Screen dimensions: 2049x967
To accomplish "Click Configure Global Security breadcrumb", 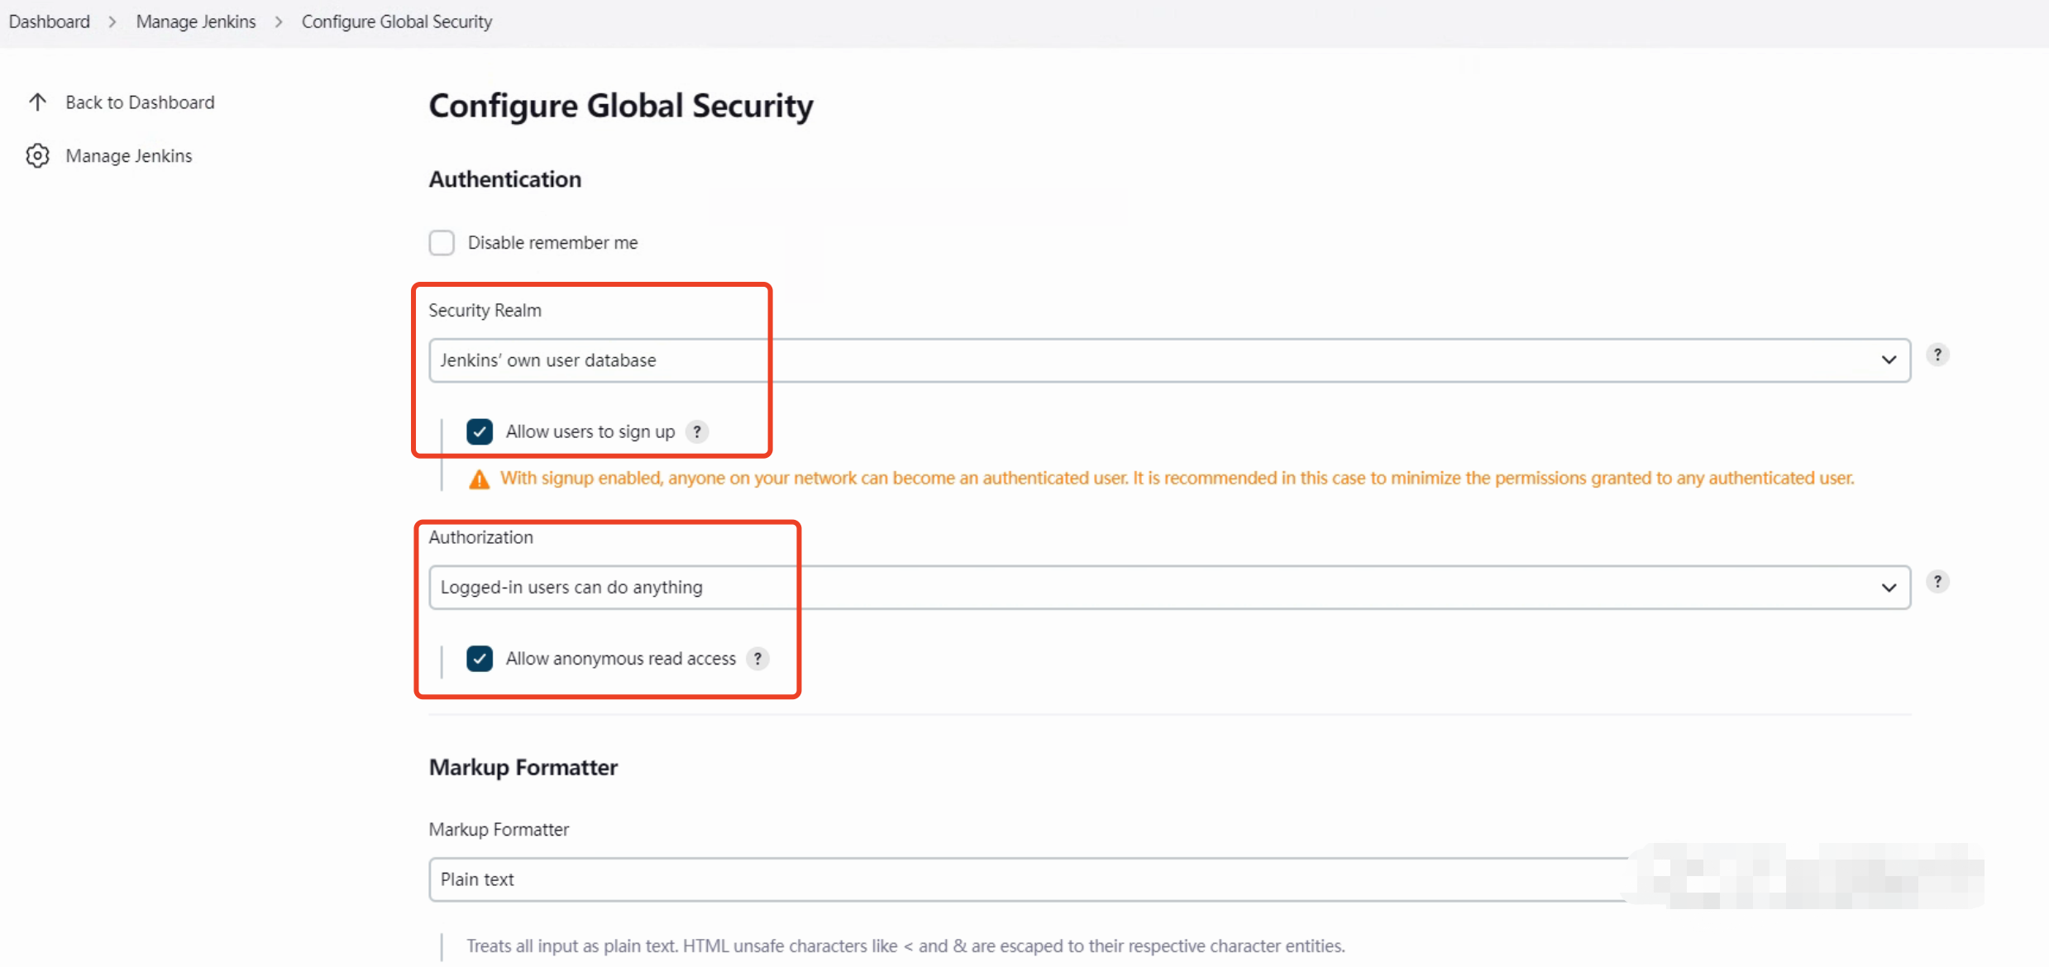I will [x=397, y=21].
